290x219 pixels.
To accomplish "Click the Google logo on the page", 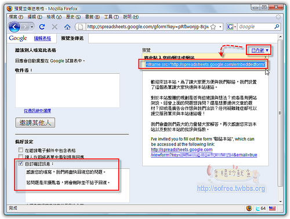I will pos(18,38).
